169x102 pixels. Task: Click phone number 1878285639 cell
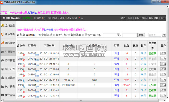click(68, 85)
